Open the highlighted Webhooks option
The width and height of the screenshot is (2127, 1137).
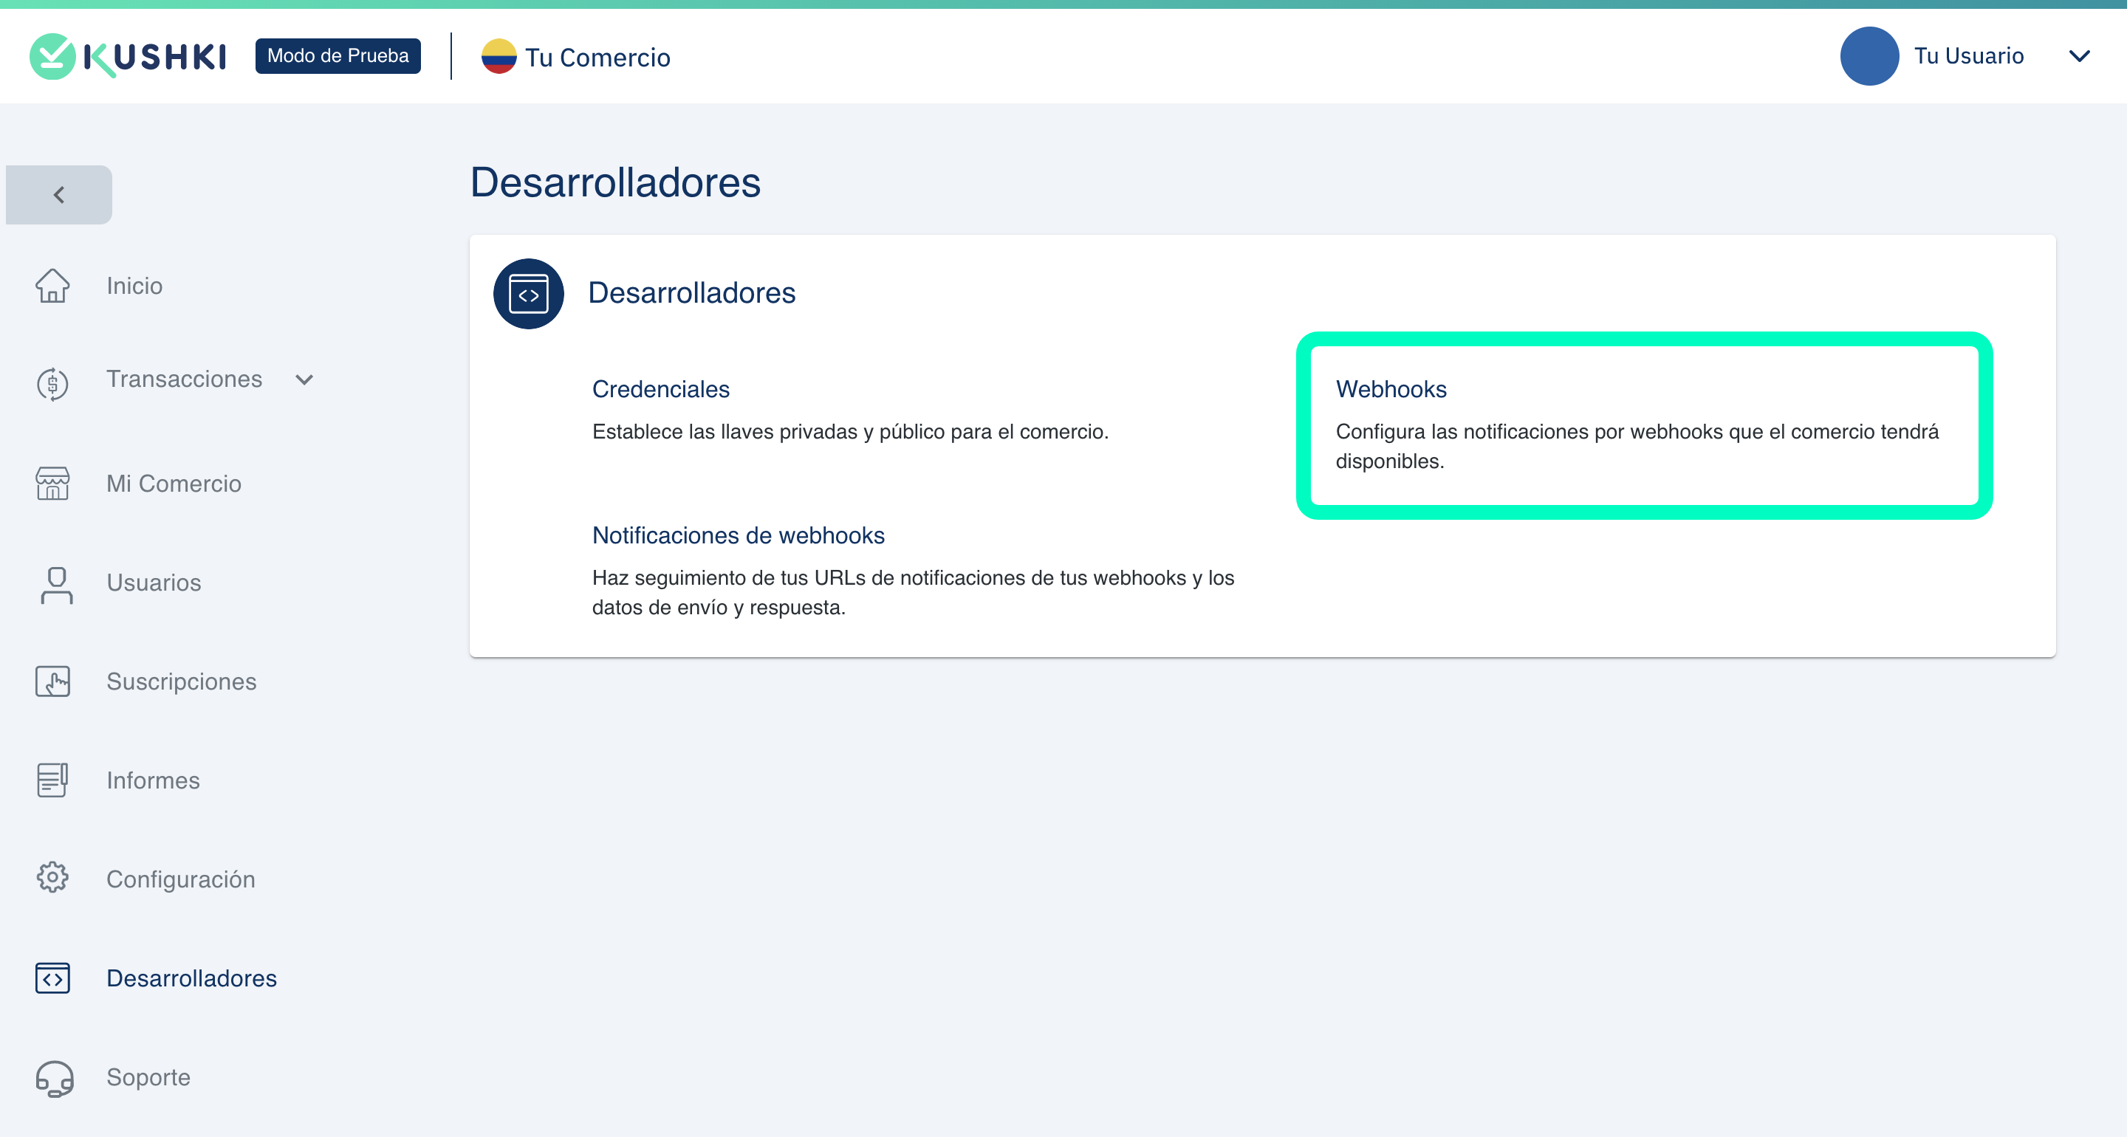(x=1391, y=389)
